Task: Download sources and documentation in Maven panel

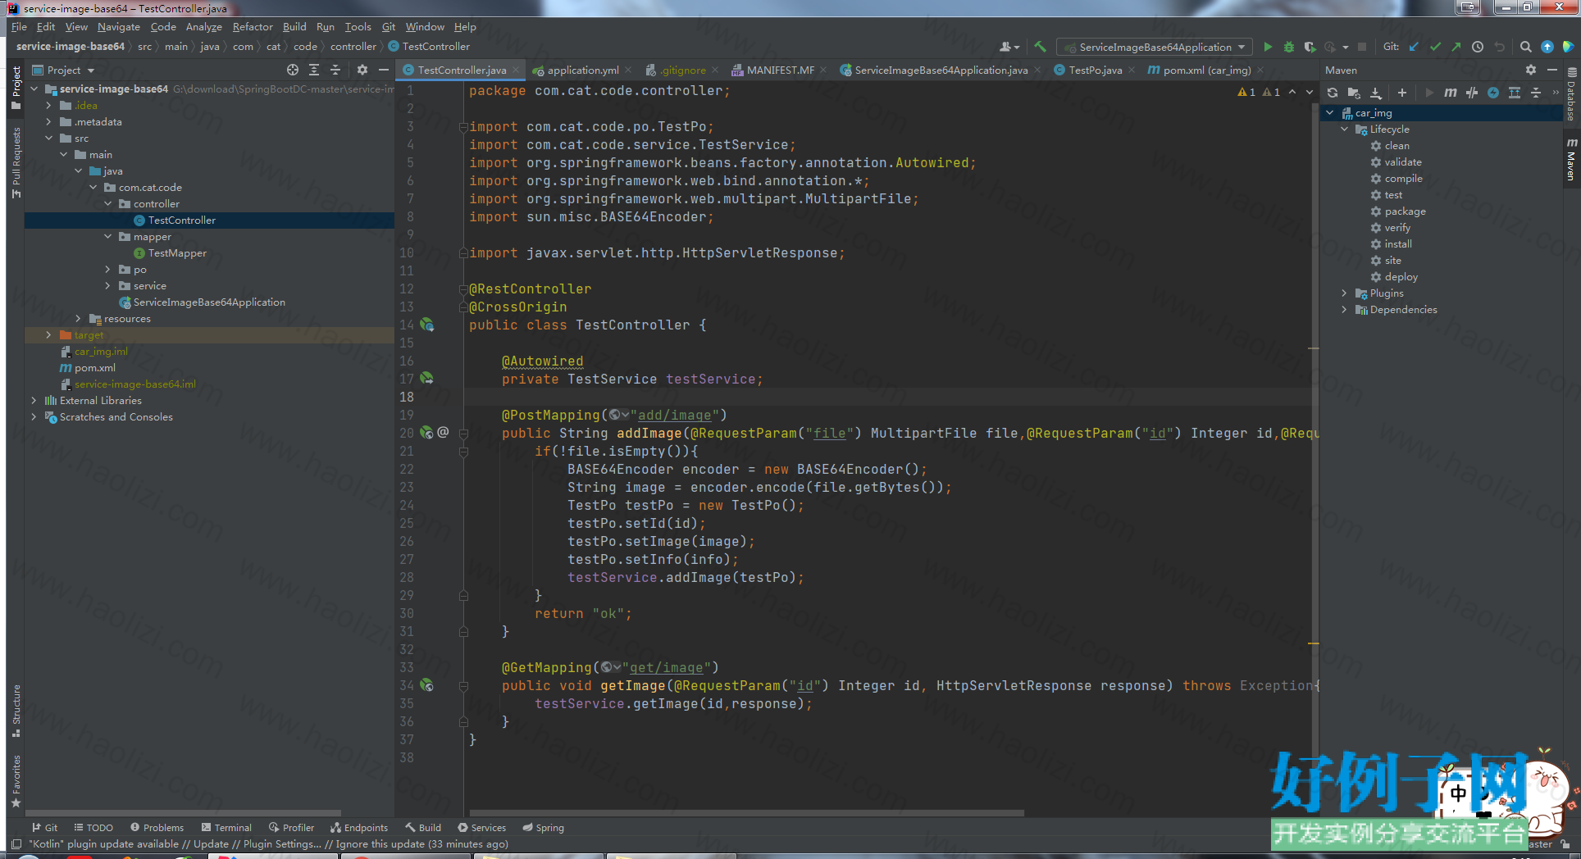Action: tap(1376, 93)
